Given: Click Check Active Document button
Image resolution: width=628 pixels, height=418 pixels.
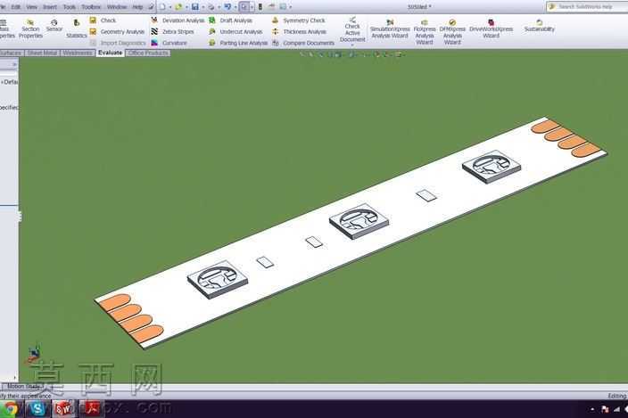Looking at the screenshot, I should click(352, 29).
